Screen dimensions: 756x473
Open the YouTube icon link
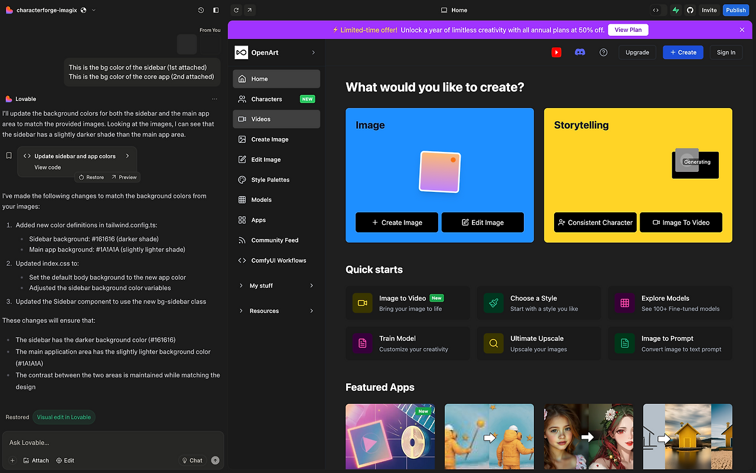[x=556, y=53]
